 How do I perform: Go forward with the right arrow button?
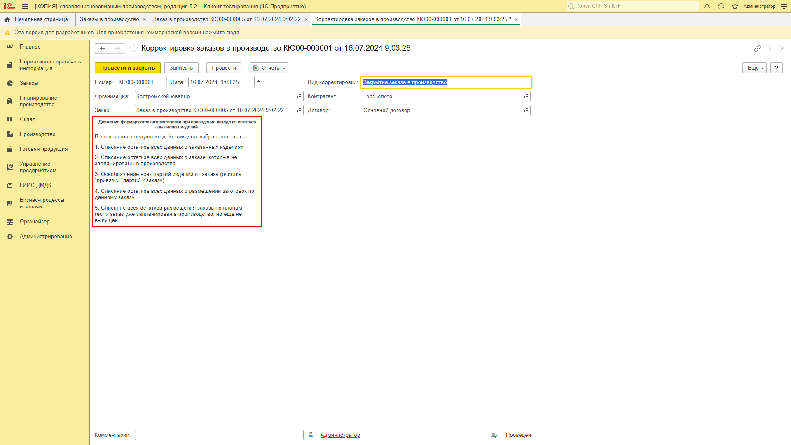click(117, 48)
